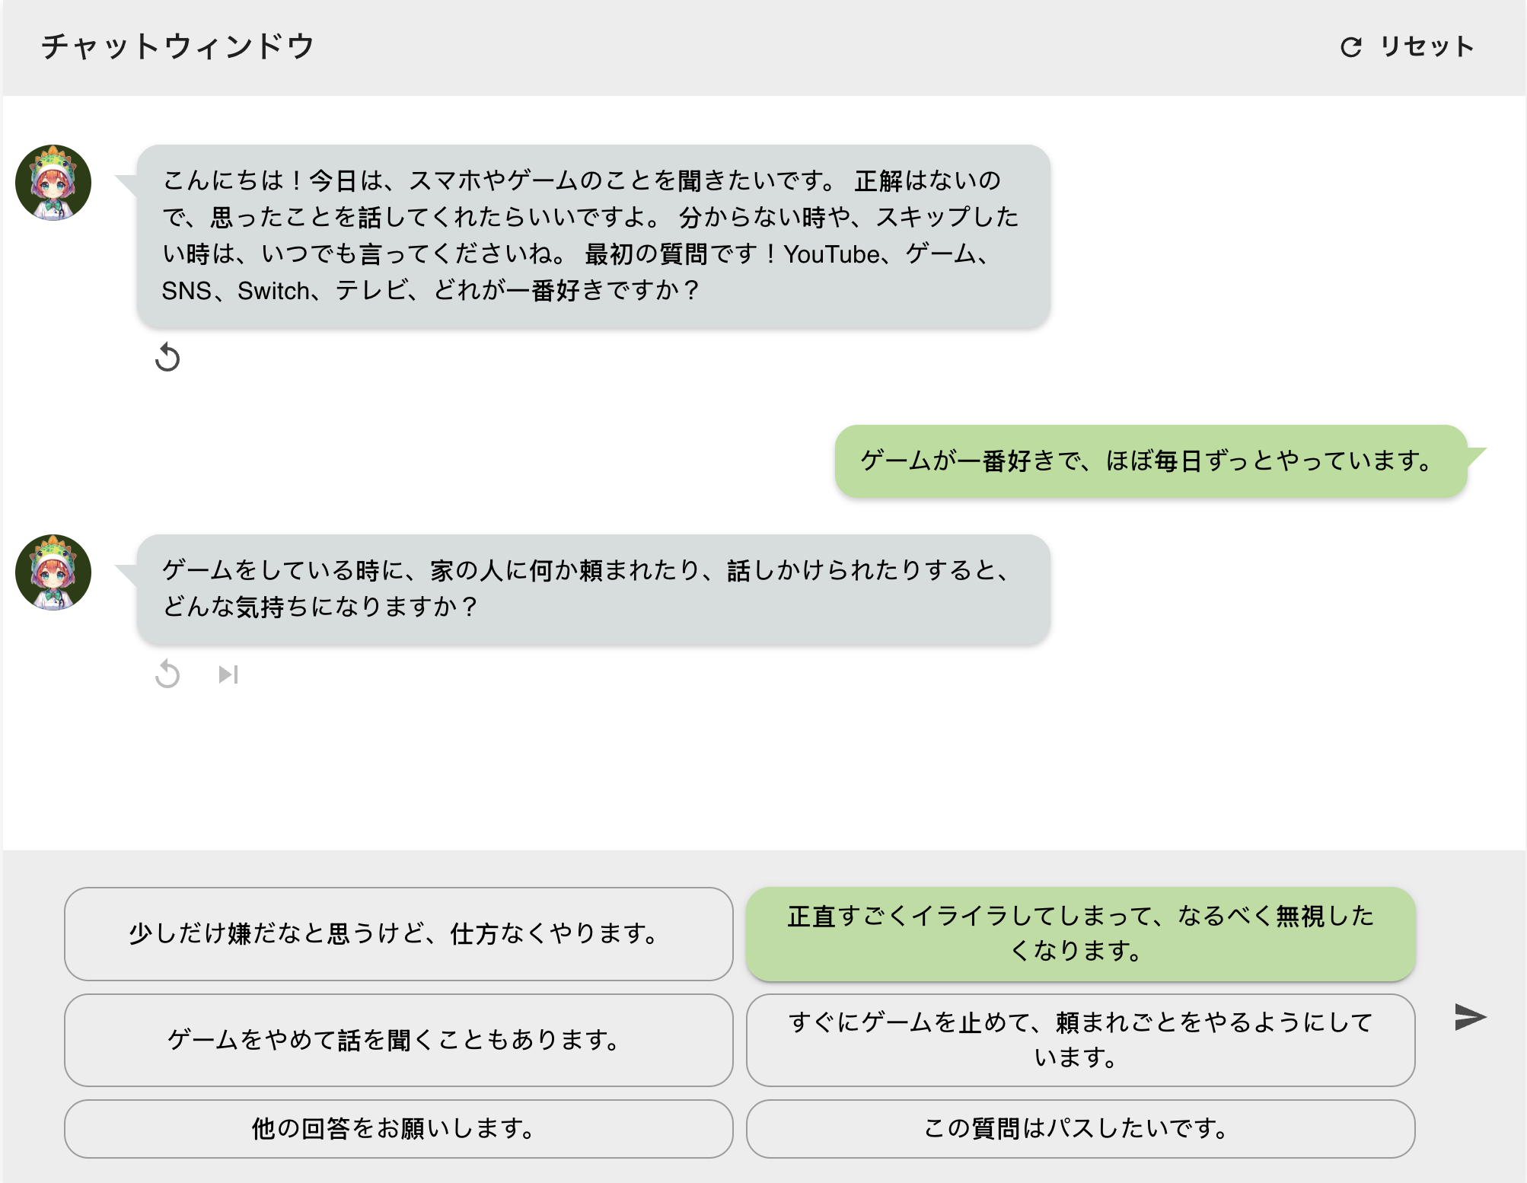The image size is (1527, 1183).
Task: Choose answer ゲームをやめて話を聞くこともあります
Action: pyautogui.click(x=398, y=1040)
